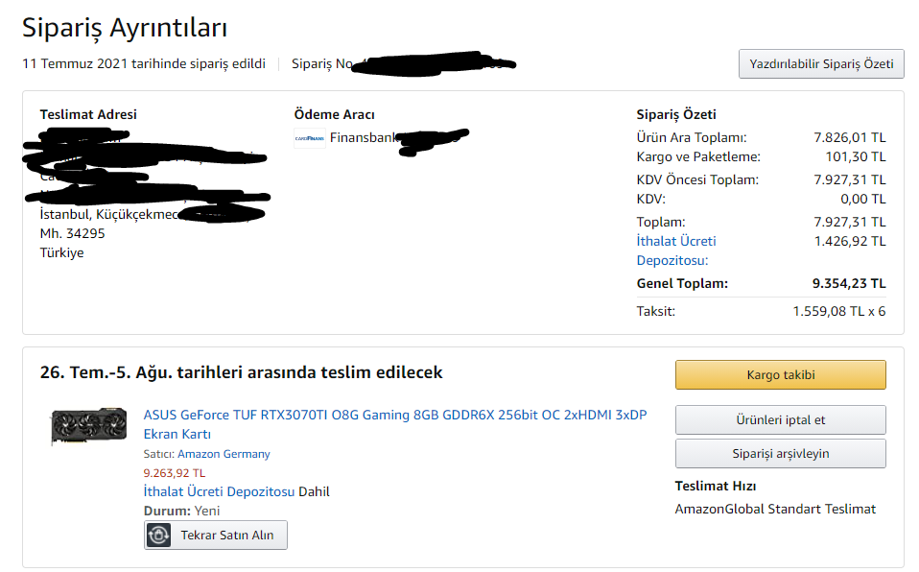Click the Sipariş Ayrıntıları page heading
This screenshot has width=919, height=572.
click(x=125, y=27)
